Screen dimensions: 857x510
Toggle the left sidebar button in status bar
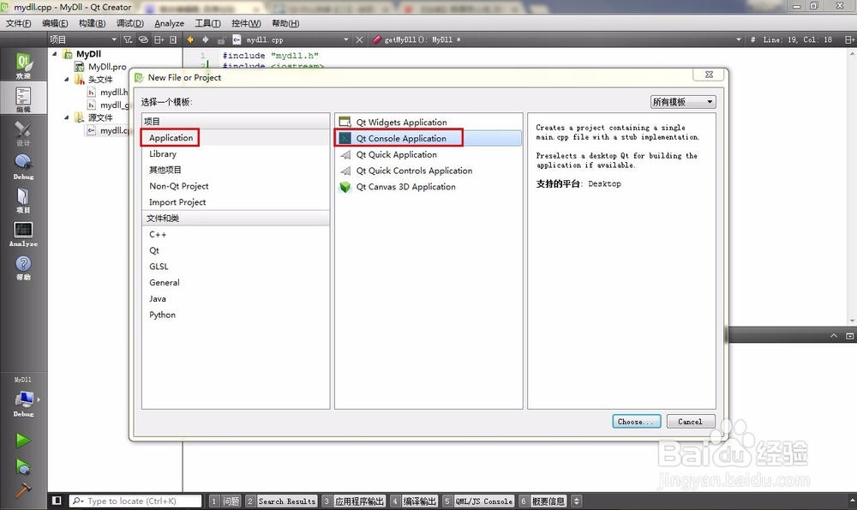[x=57, y=501]
